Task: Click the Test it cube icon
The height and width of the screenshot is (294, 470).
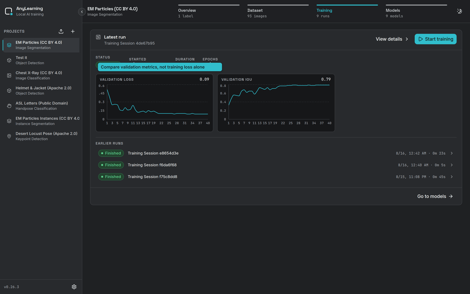Action: coord(9,60)
